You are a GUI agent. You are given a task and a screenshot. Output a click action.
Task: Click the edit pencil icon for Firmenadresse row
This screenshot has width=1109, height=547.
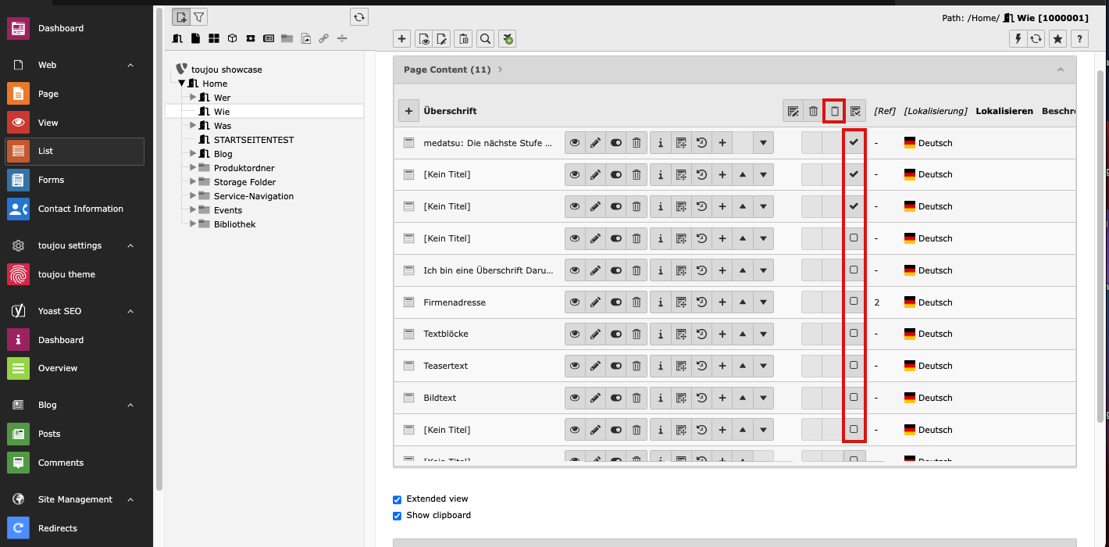595,302
